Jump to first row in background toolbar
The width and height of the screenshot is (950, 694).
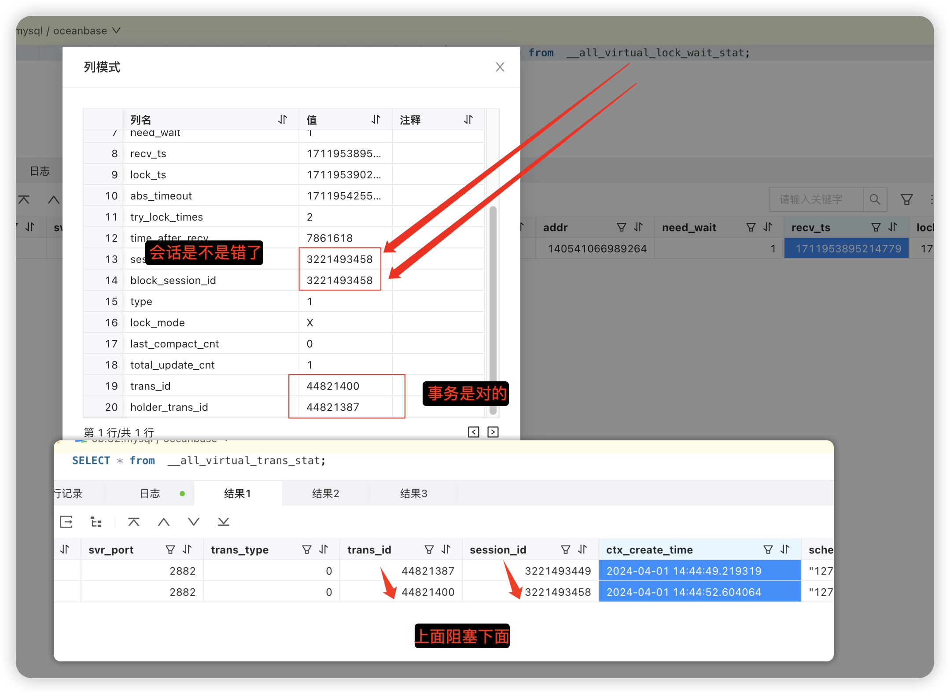(24, 199)
